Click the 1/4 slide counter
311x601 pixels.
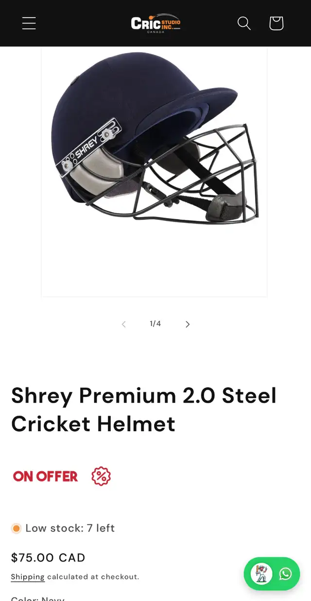pos(155,324)
